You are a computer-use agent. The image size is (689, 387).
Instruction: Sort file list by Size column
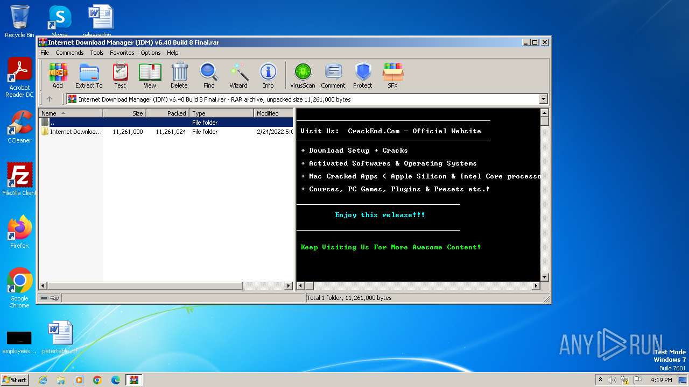pyautogui.click(x=124, y=113)
